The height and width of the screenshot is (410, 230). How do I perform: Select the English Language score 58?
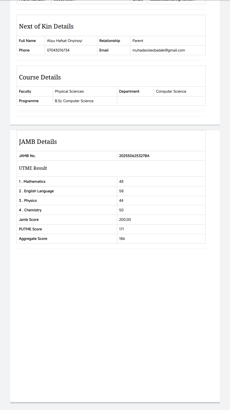121,191
